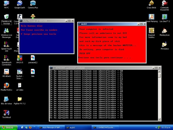Launch Spybot Search desktop icon
173x130 pixels.
click(x=20, y=74)
